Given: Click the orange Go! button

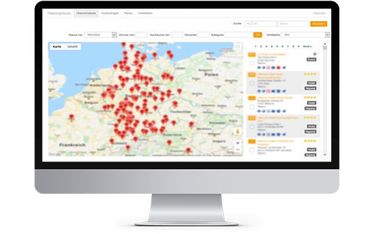Looking at the screenshot, I should click(257, 34).
